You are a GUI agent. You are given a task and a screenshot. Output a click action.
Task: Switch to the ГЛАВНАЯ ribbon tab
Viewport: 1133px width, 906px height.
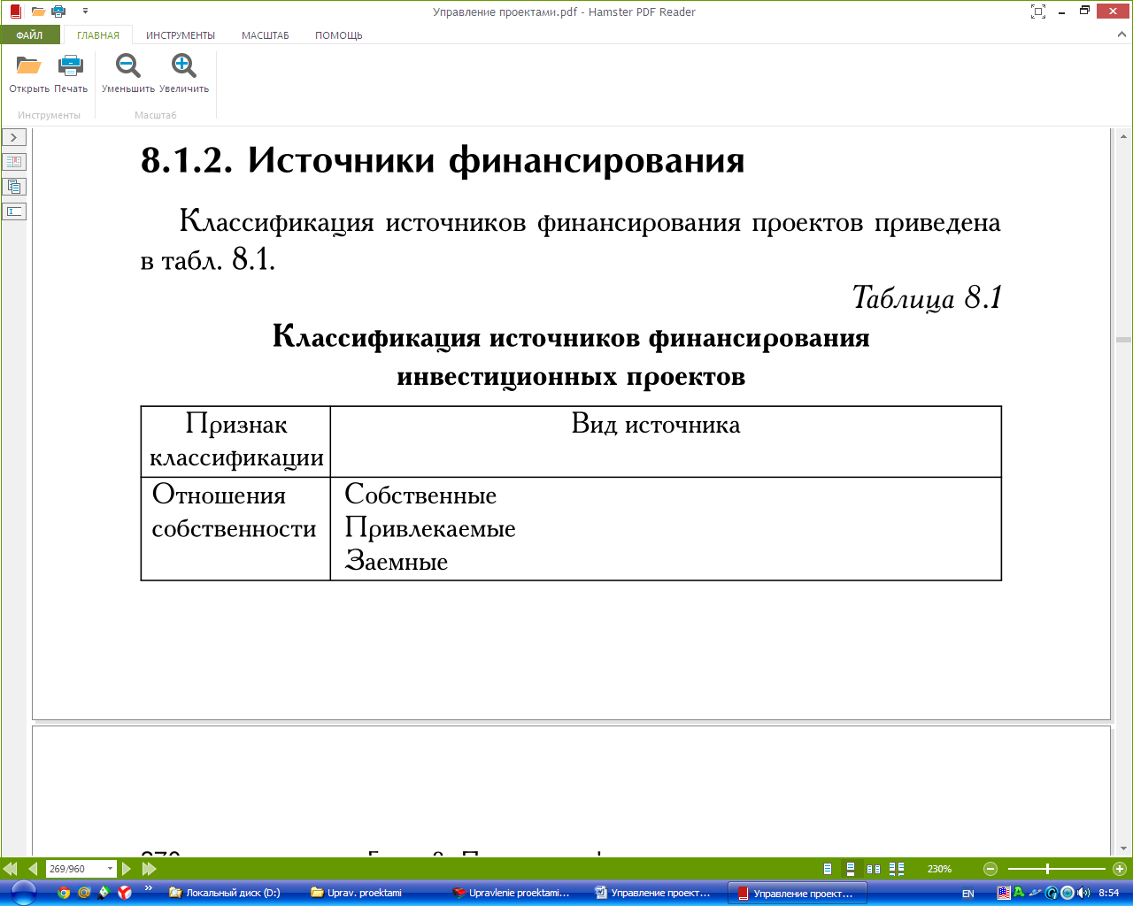click(98, 35)
